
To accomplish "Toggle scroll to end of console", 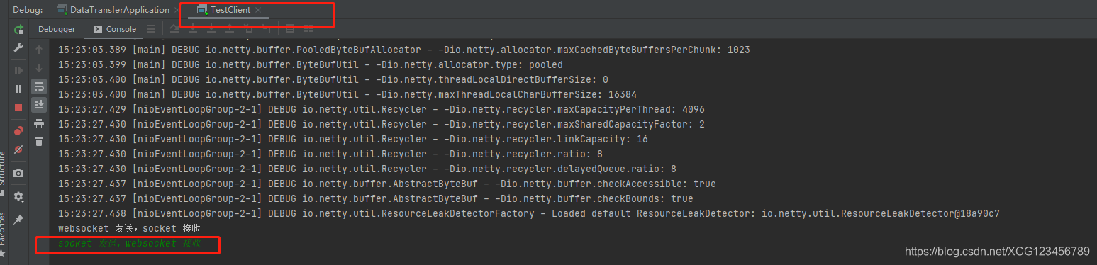I will pyautogui.click(x=39, y=105).
